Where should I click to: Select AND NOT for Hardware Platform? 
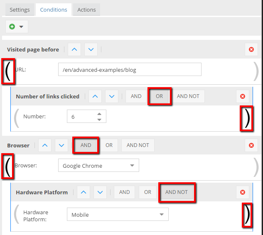coord(177,192)
